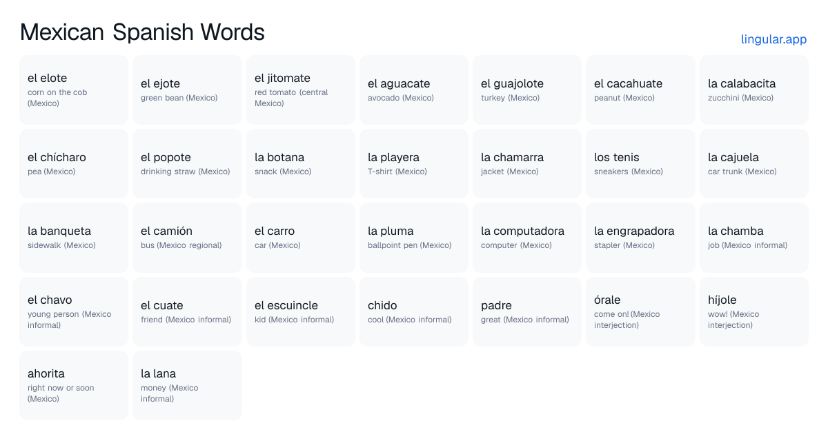Click the 'el jitomate' card
Image resolution: width=828 pixels, height=434 pixels.
[x=301, y=90]
